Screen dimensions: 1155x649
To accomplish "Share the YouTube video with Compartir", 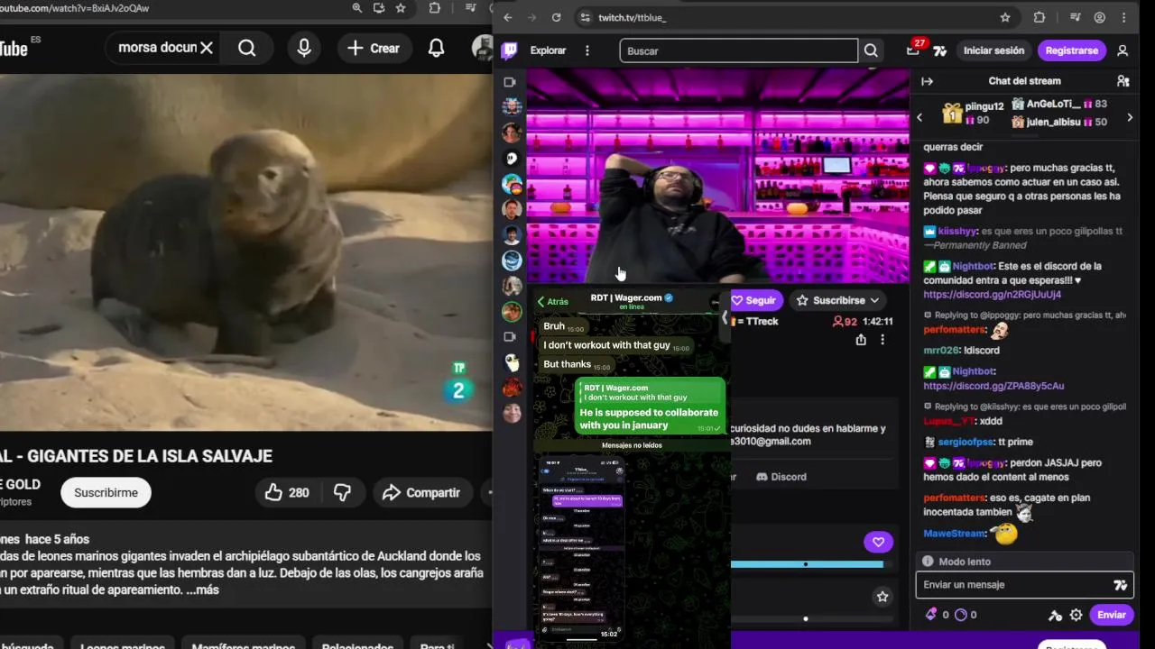I will tap(420, 492).
